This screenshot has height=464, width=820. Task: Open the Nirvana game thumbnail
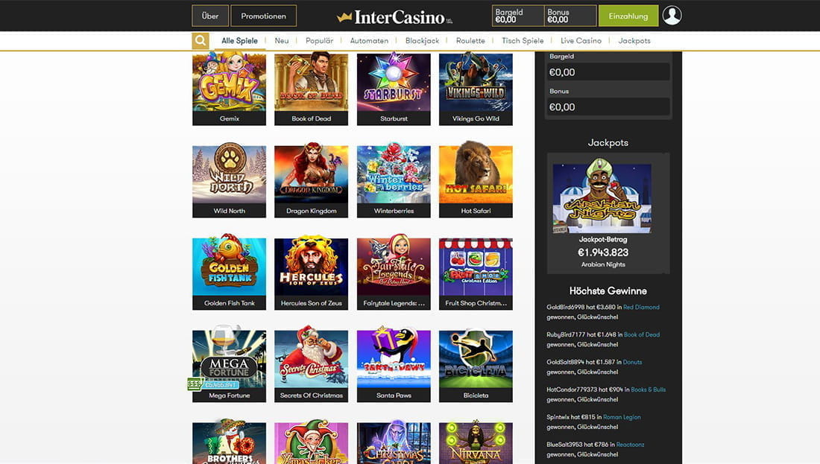(476, 442)
